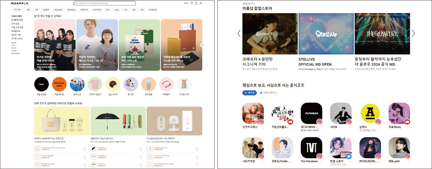Open the umbrella products card
432x169 pixels.
[x=118, y=121]
